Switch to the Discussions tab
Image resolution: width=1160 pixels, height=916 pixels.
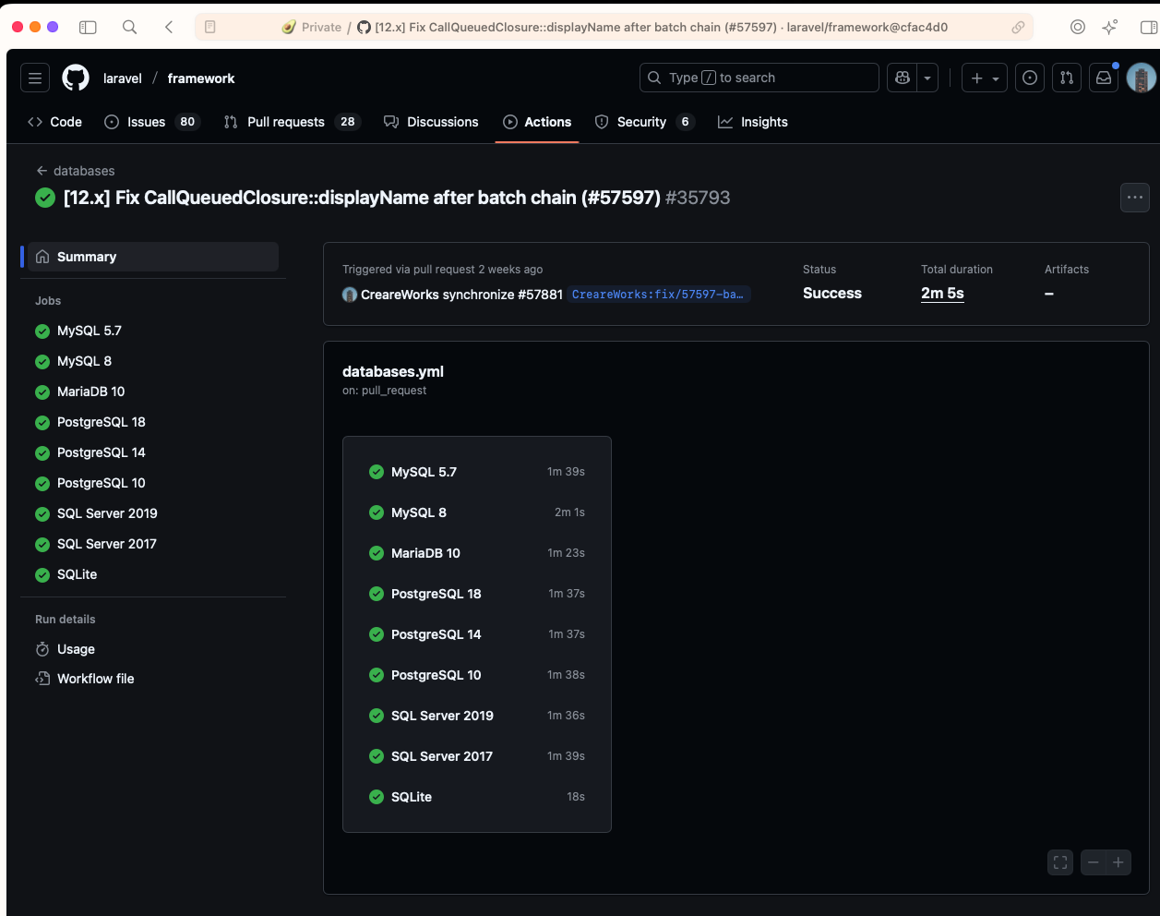click(431, 122)
